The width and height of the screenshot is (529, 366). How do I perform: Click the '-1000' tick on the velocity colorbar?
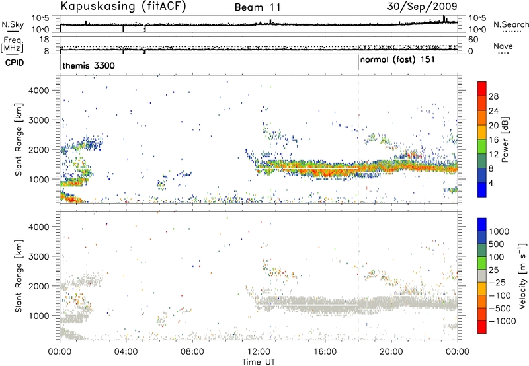tap(503, 321)
